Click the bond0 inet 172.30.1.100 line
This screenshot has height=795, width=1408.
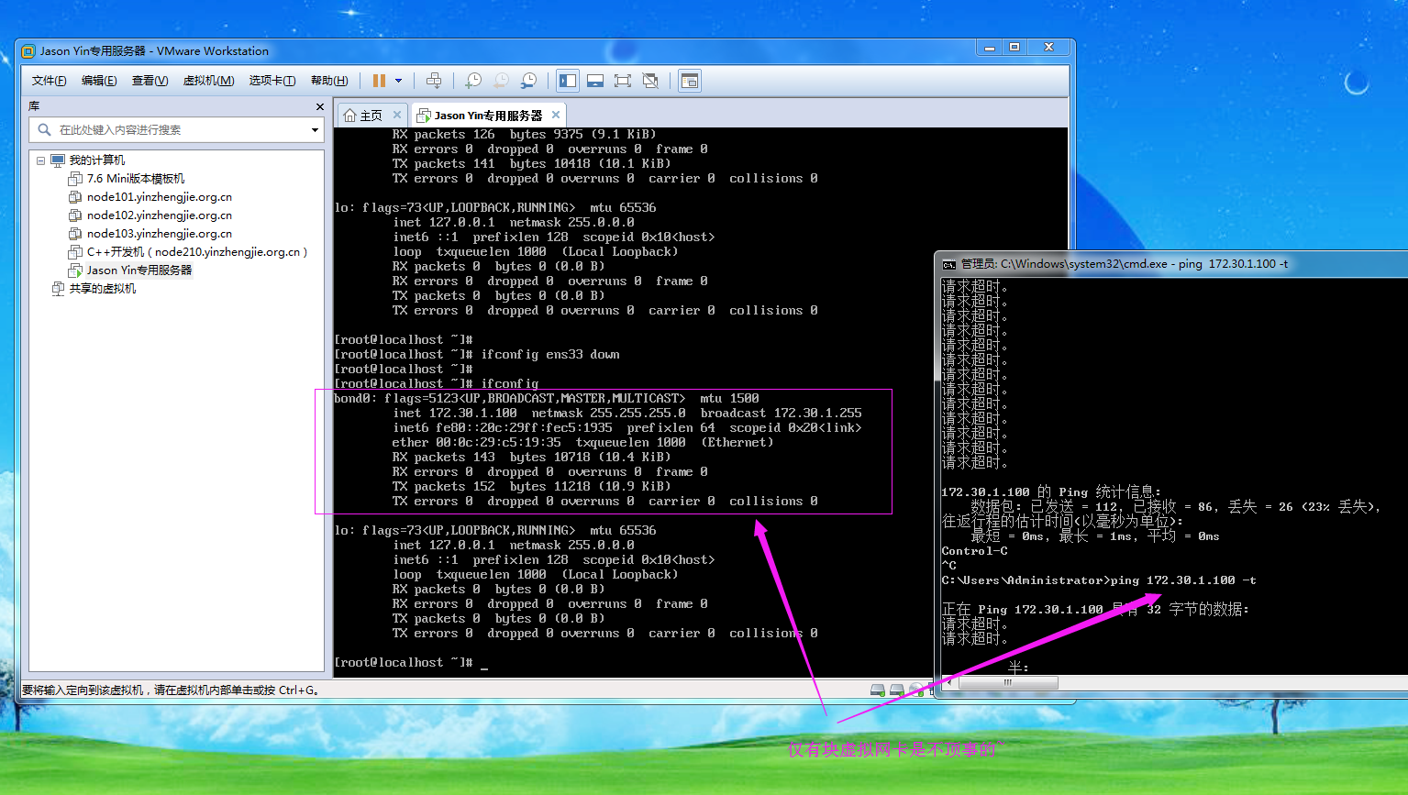pos(627,414)
